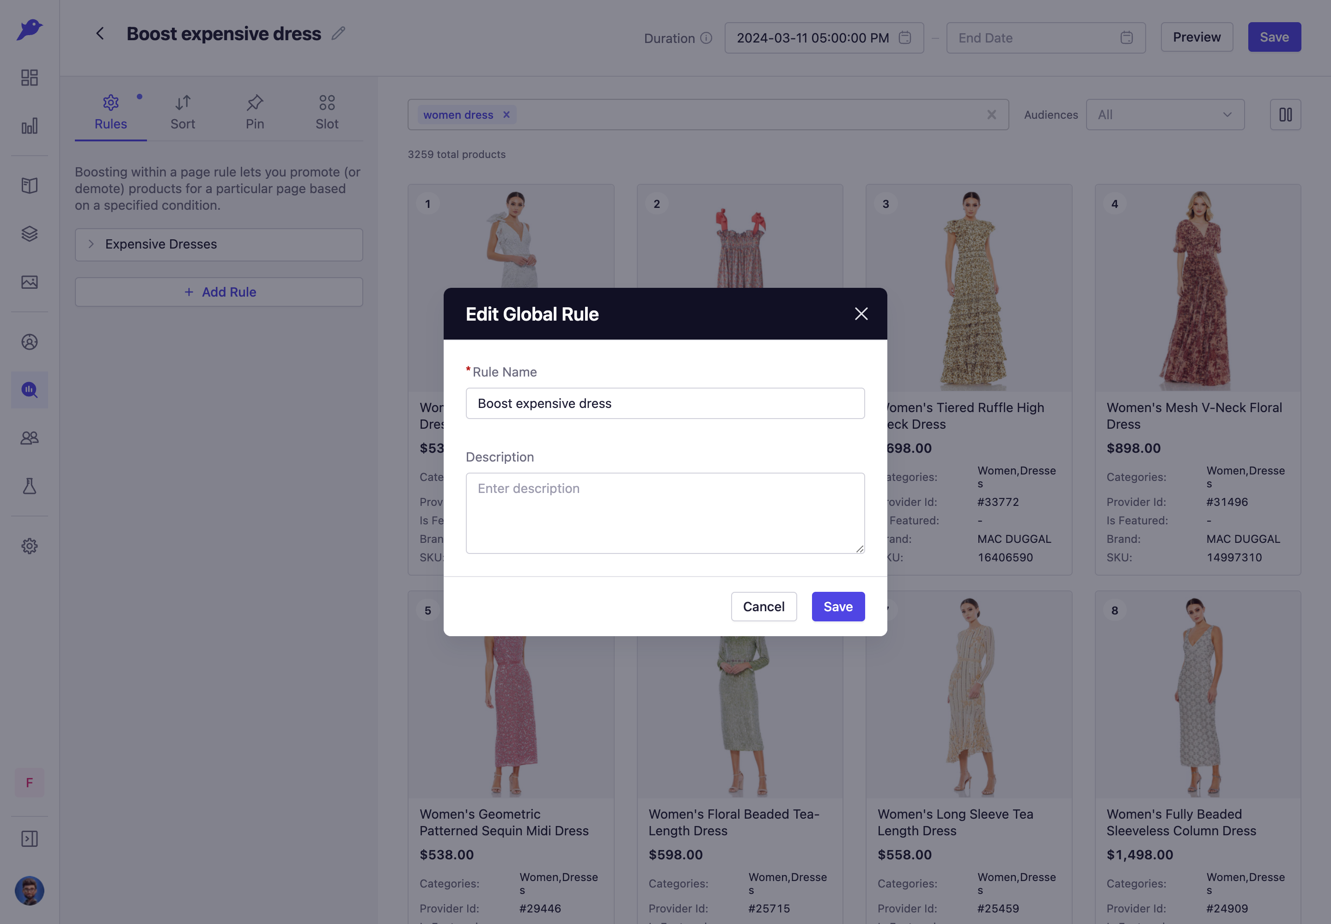Open the start date calendar icon
Screen dimensions: 1331x924
click(x=905, y=37)
